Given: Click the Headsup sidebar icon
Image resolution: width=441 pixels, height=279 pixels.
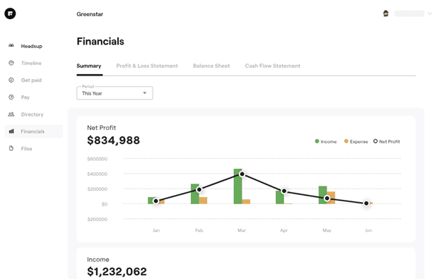Looking at the screenshot, I should pyautogui.click(x=11, y=45).
